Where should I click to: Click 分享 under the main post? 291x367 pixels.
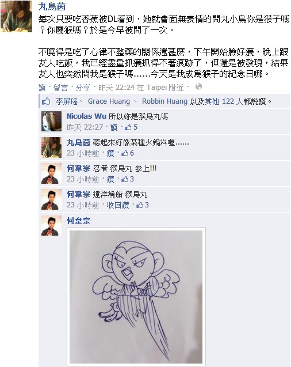83,88
